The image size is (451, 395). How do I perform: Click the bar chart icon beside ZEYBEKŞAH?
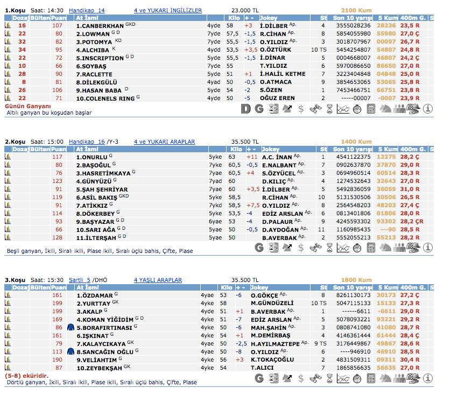8,368
